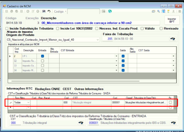184x132 pixels.
Task: Check Entrada for tax row 34
Action: pos(43,70)
